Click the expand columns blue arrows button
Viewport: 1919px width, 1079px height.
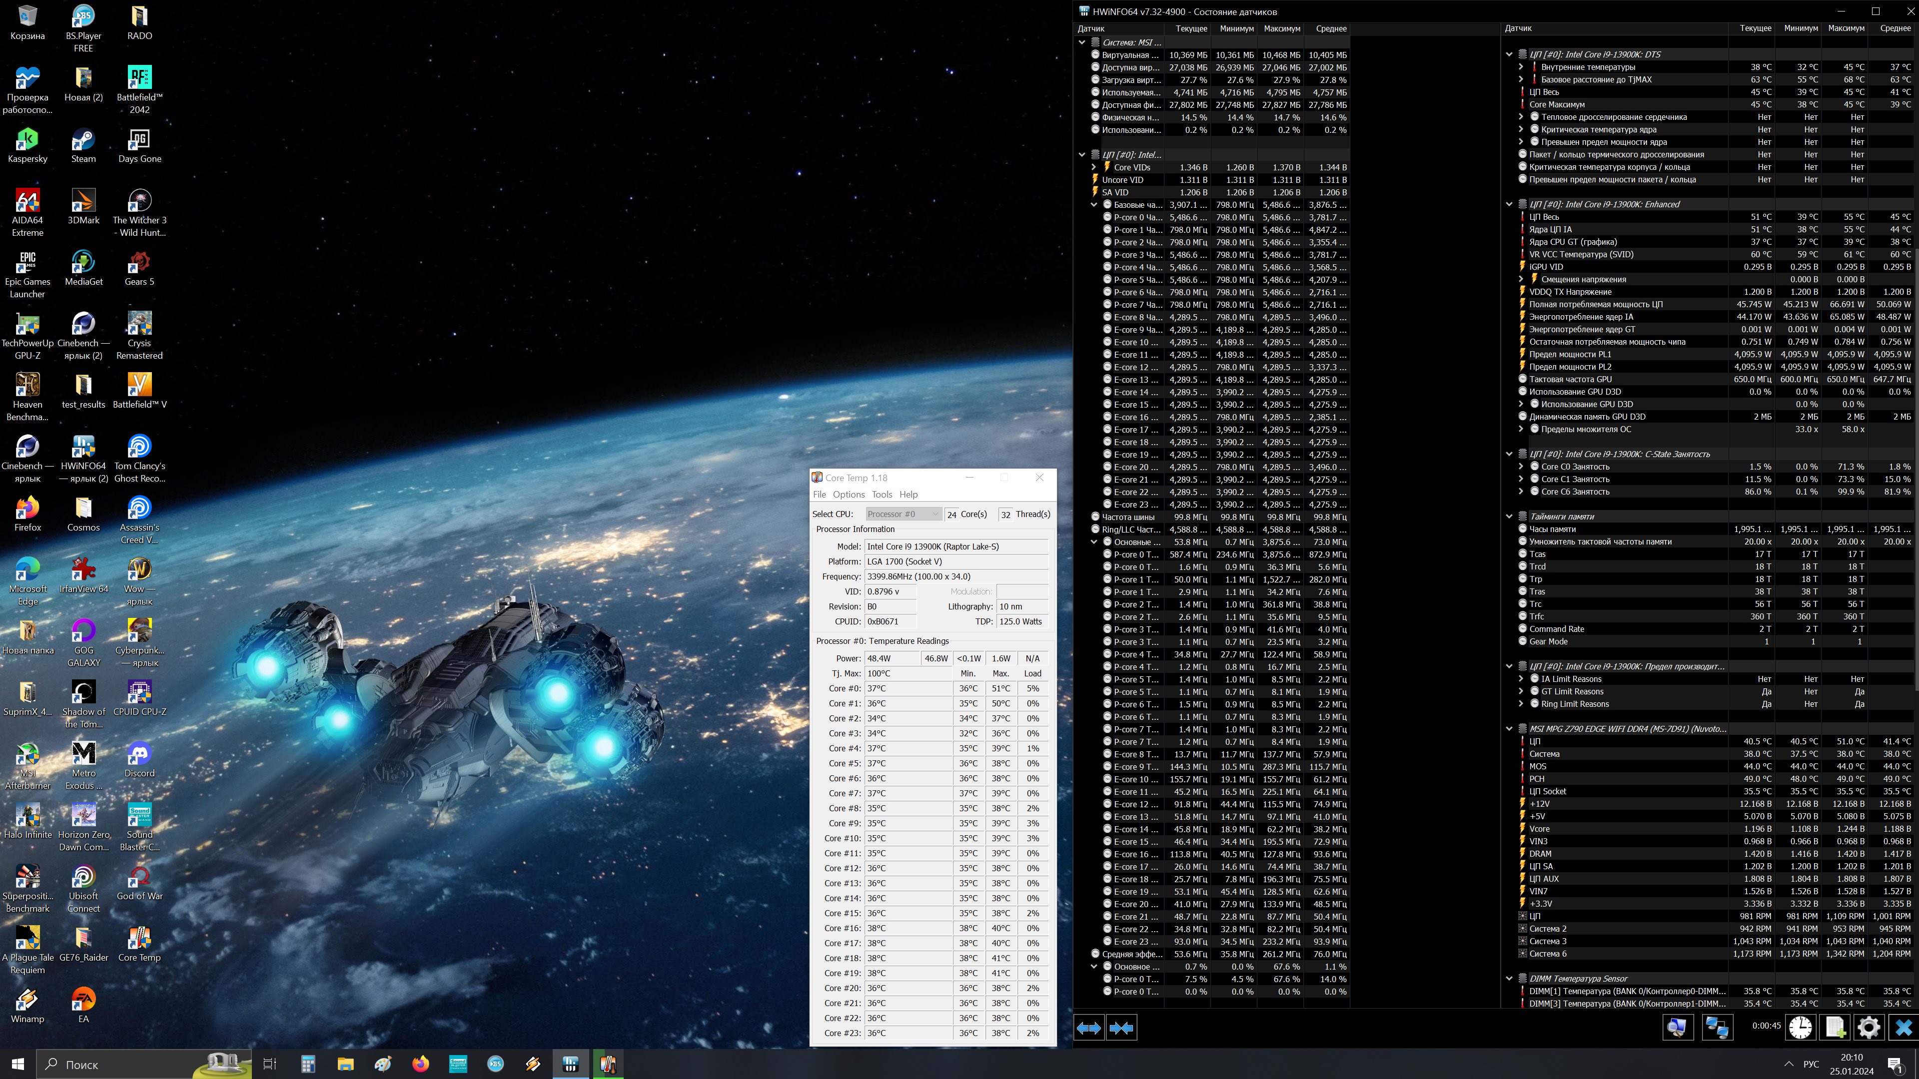[x=1088, y=1029]
